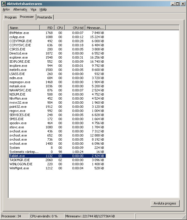Select the NkvMon.exe process

[x=57, y=98]
